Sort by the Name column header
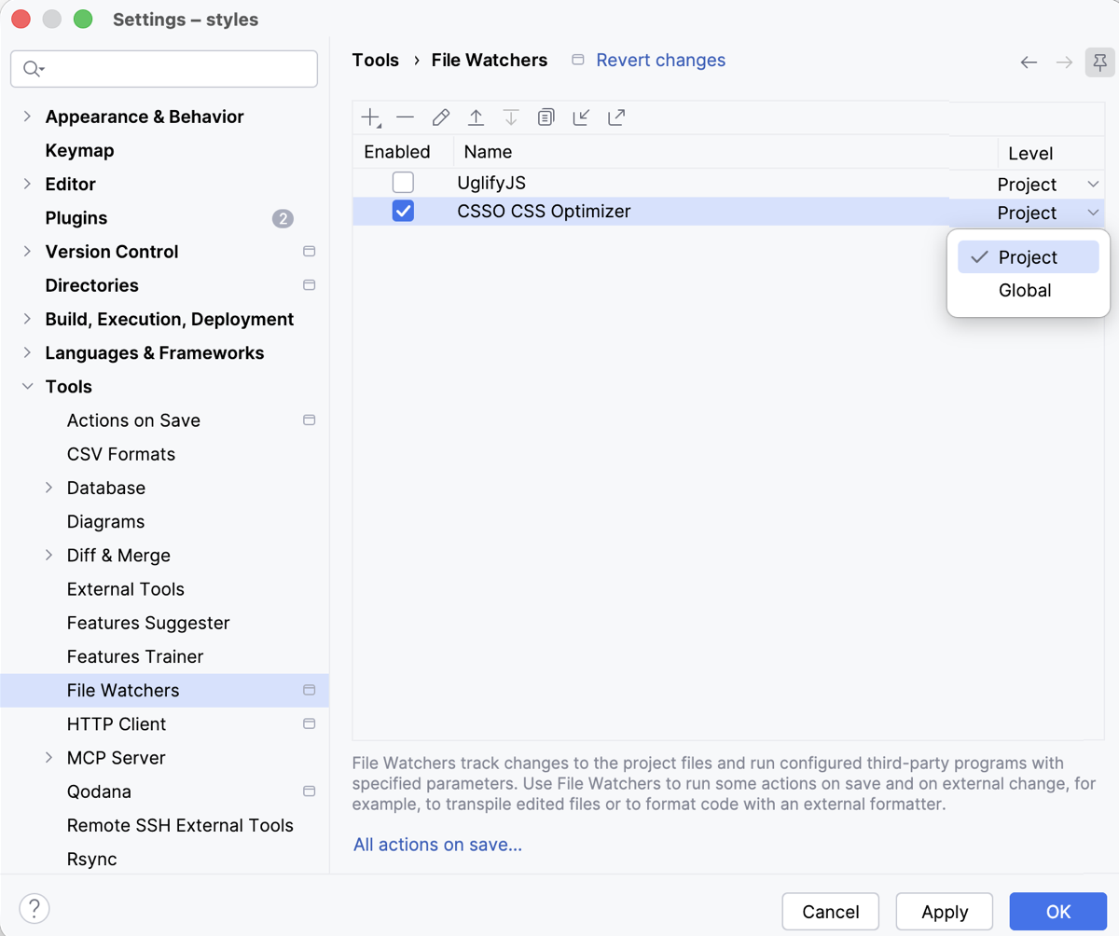1119x936 pixels. pos(725,152)
